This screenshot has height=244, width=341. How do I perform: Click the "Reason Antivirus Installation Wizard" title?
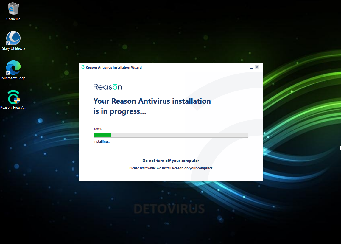(x=113, y=67)
